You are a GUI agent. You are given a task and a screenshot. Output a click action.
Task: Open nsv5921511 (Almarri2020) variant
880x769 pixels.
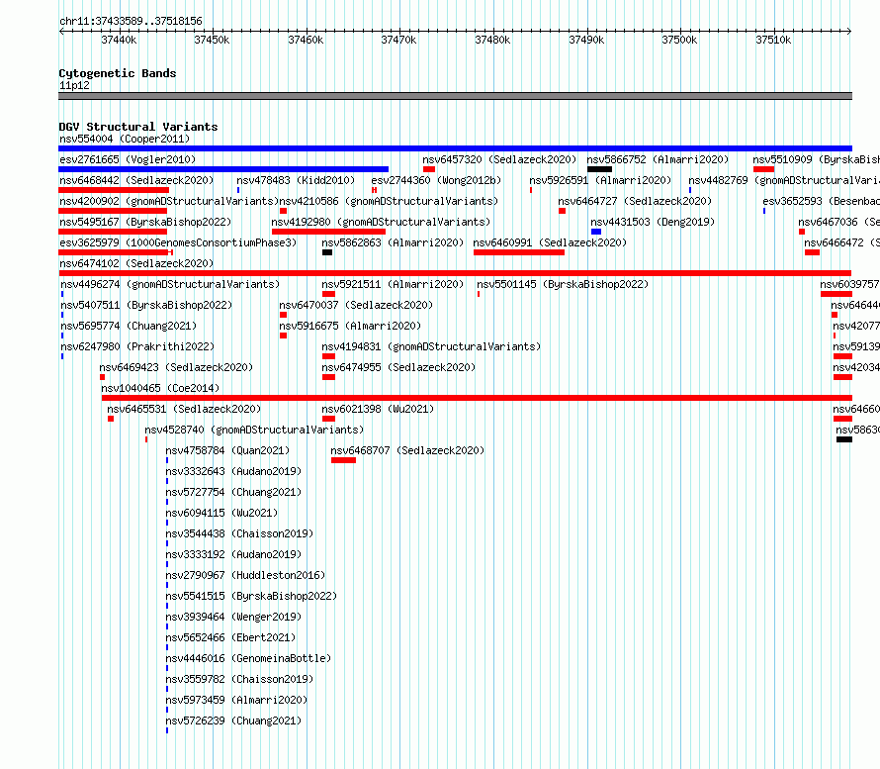pyautogui.click(x=393, y=284)
